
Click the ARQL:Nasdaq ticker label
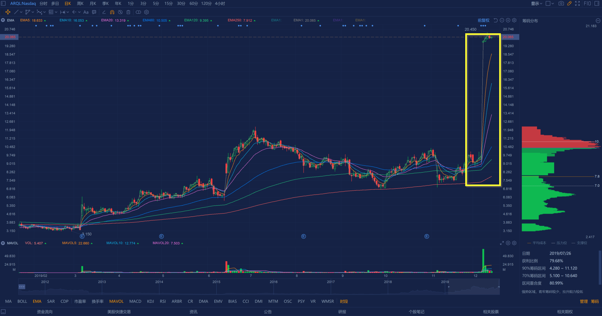tap(23, 4)
